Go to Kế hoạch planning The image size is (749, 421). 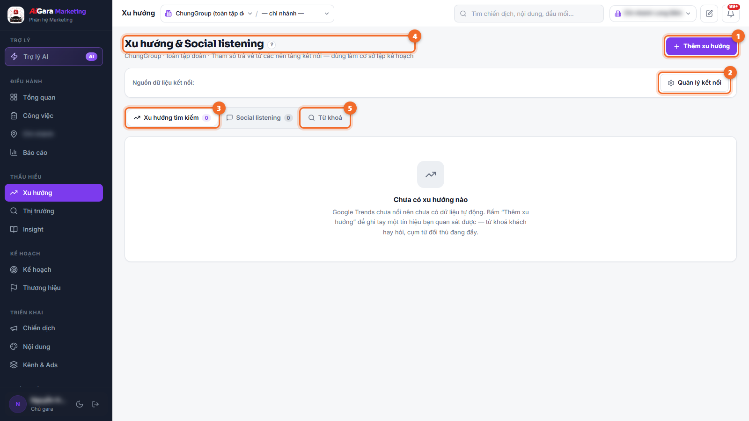click(x=54, y=269)
